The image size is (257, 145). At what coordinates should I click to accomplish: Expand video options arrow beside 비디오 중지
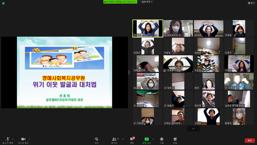29,139
